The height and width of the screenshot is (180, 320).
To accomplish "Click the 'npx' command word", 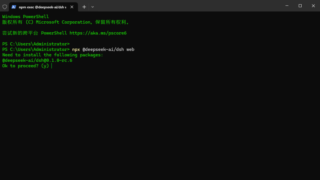I will pyautogui.click(x=76, y=50).
